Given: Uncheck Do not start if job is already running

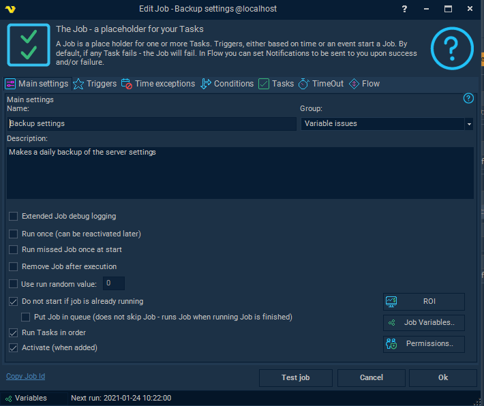Looking at the screenshot, I should tap(14, 301).
